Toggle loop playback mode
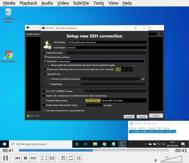Image resolution: width=189 pixels, height=163 pixels. click(x=71, y=158)
